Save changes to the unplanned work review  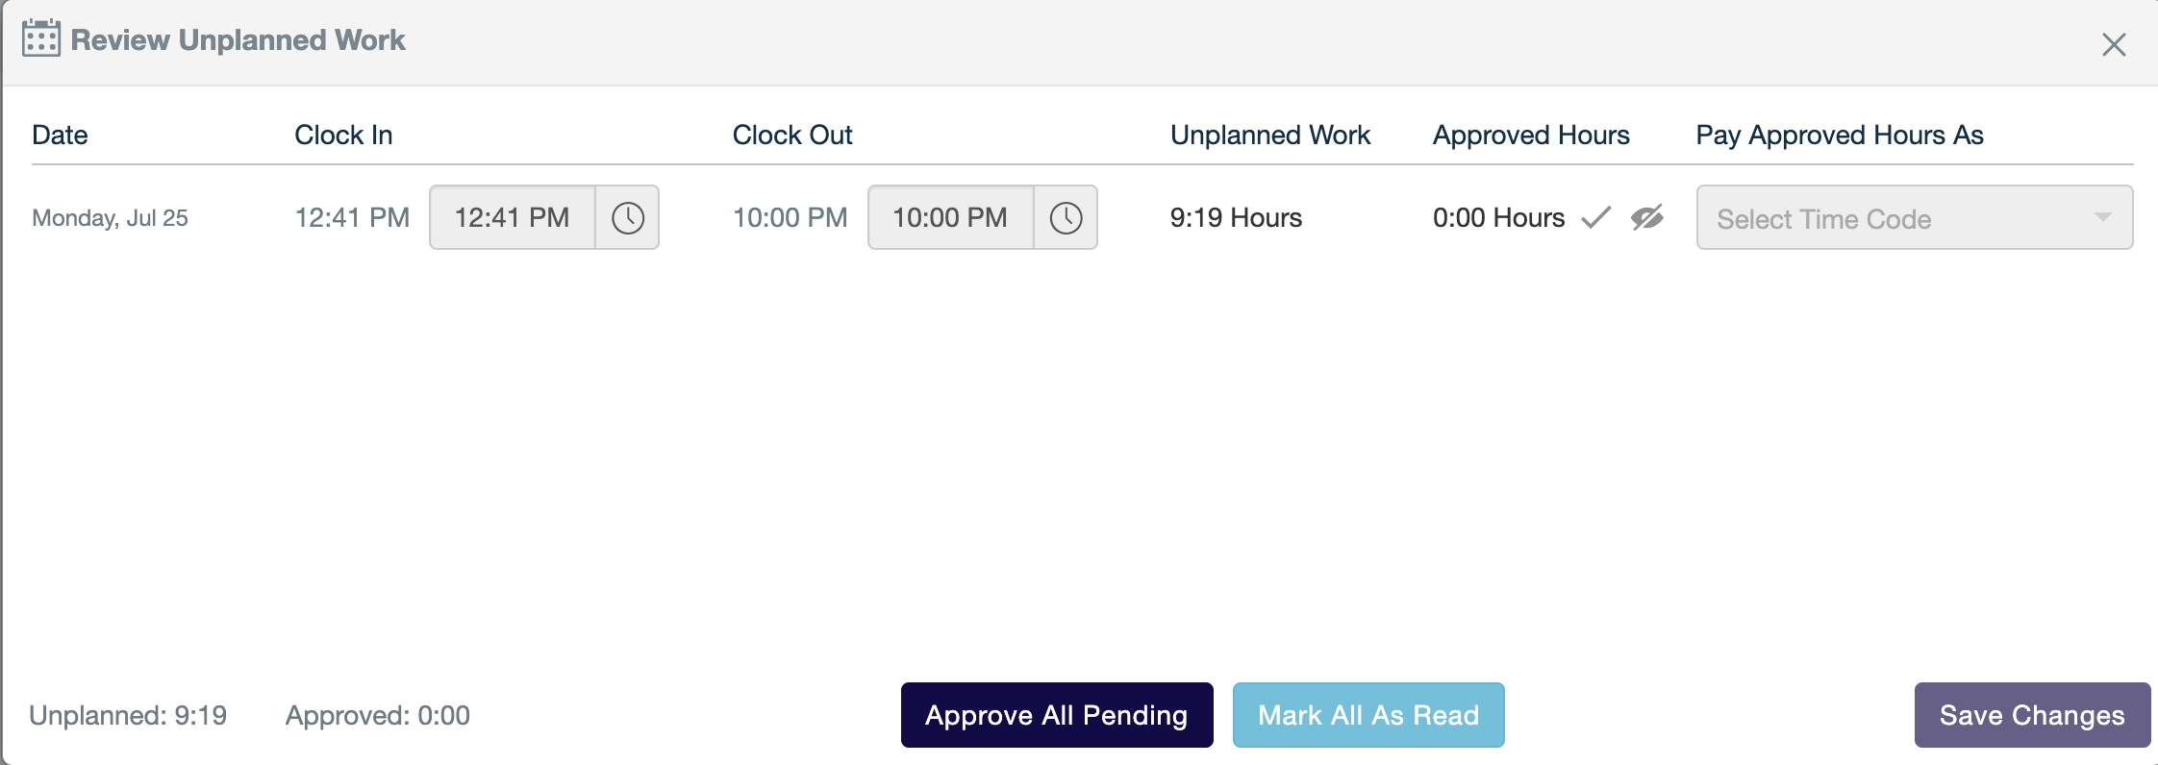pyautogui.click(x=2032, y=715)
